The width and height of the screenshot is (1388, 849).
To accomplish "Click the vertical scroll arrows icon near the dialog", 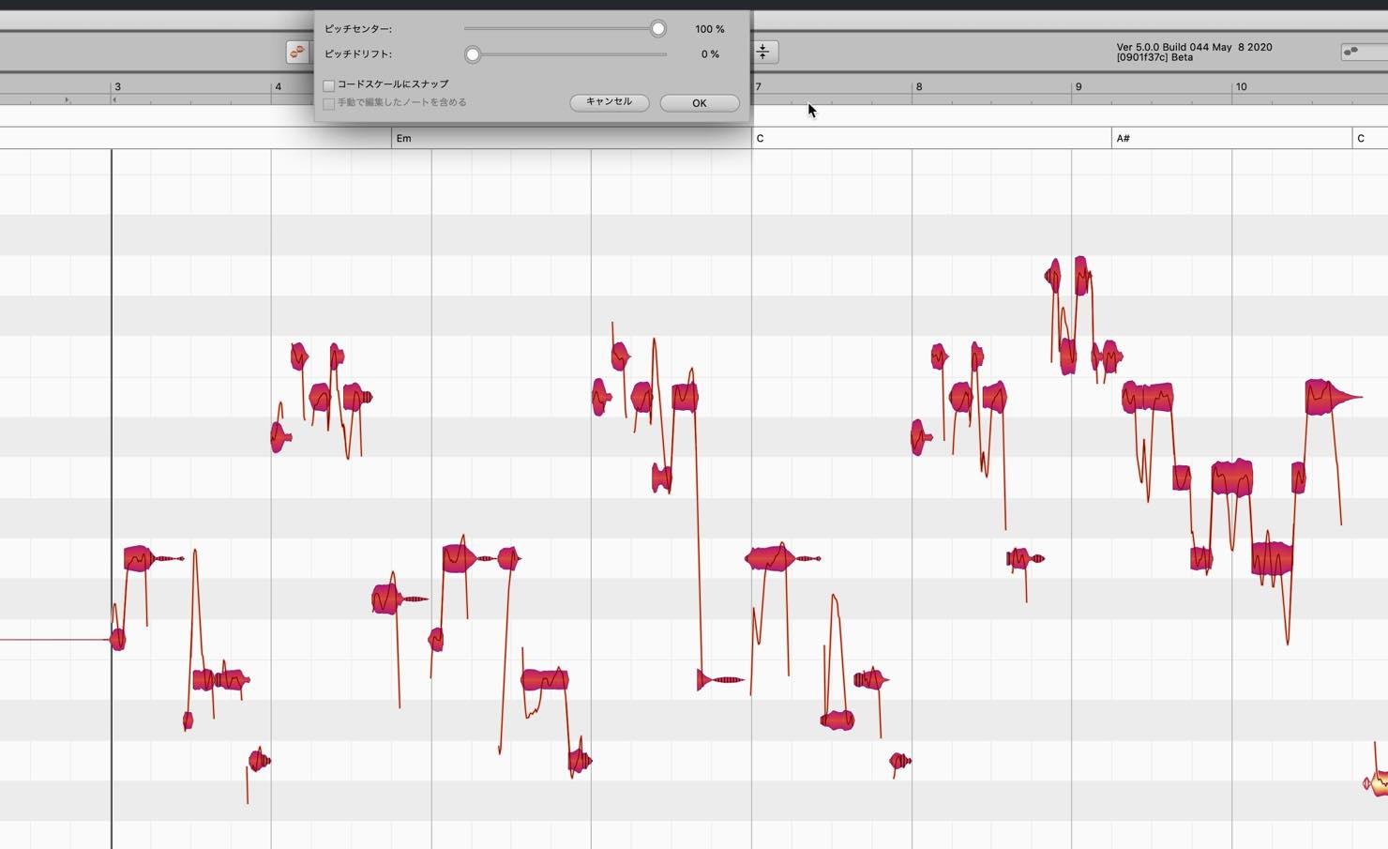I will coord(762,53).
